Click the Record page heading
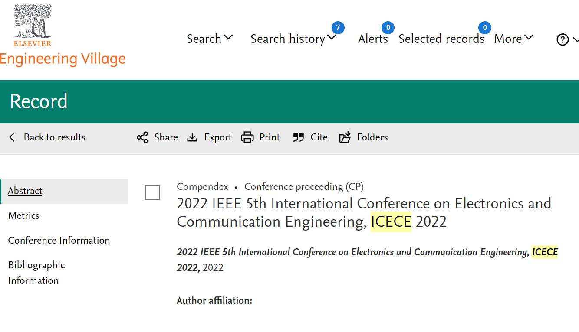Image resolution: width=579 pixels, height=332 pixels. tap(39, 101)
